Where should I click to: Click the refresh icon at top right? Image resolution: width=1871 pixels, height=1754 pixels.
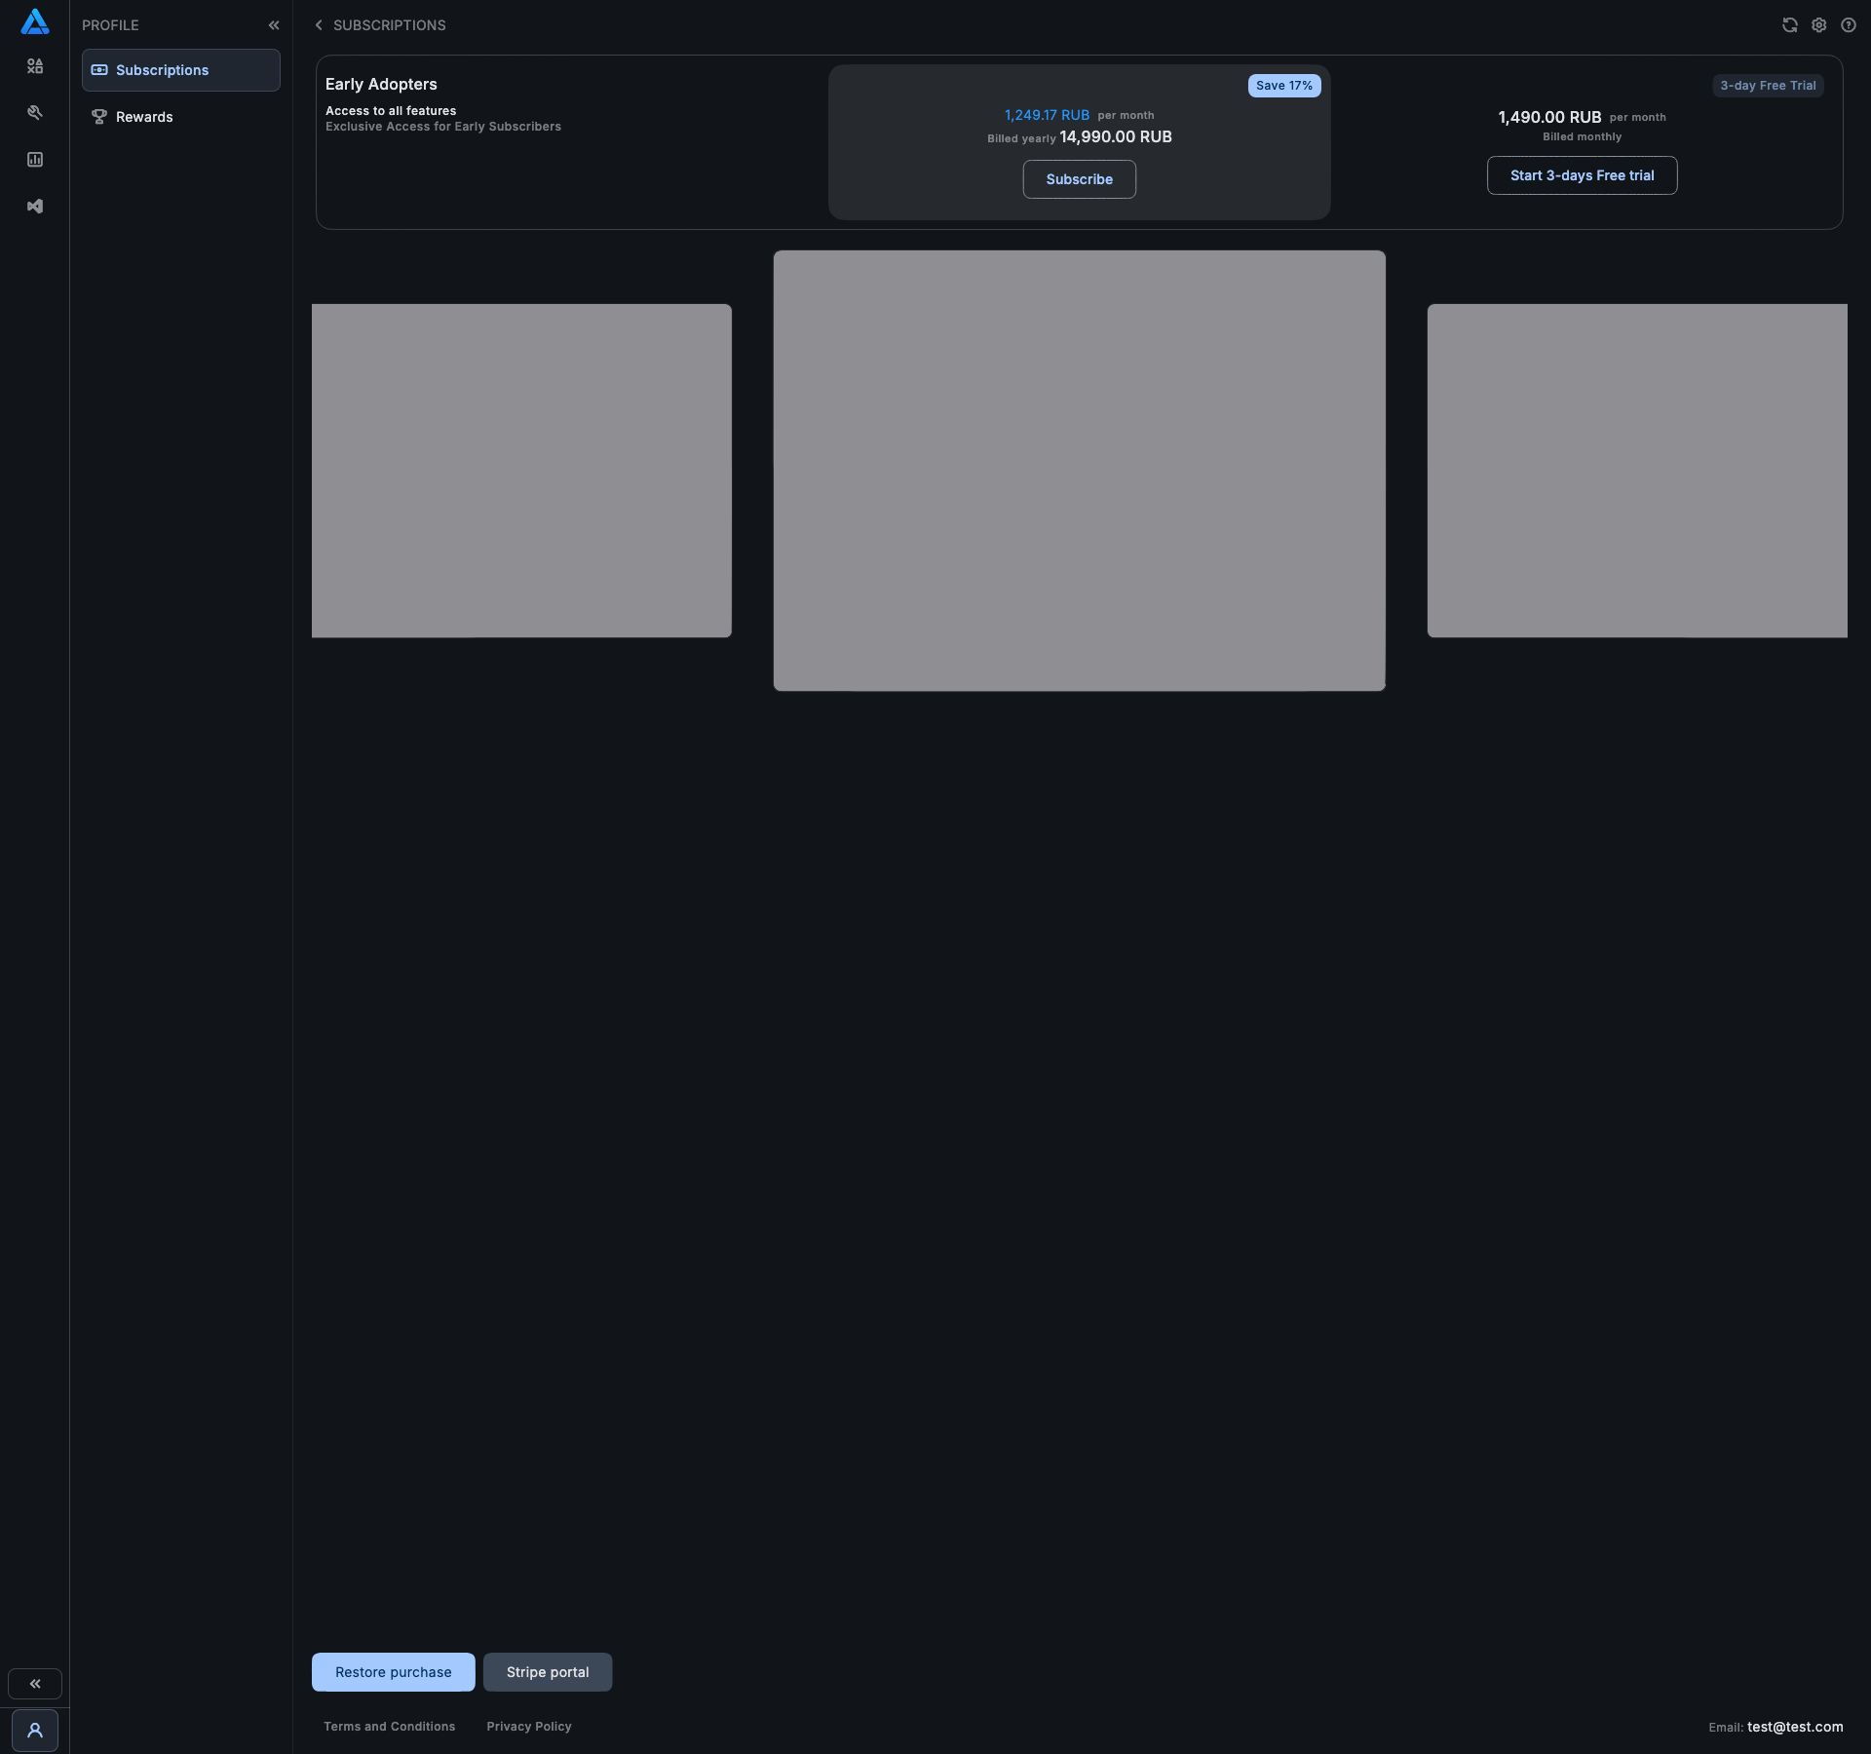point(1789,25)
